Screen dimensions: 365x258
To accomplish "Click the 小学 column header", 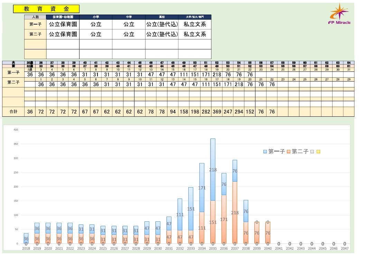I will [96, 17].
